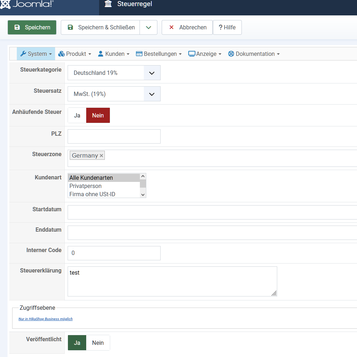The width and height of the screenshot is (357, 357).
Task: Set Veröffentlicht to Nein
Action: 98,343
